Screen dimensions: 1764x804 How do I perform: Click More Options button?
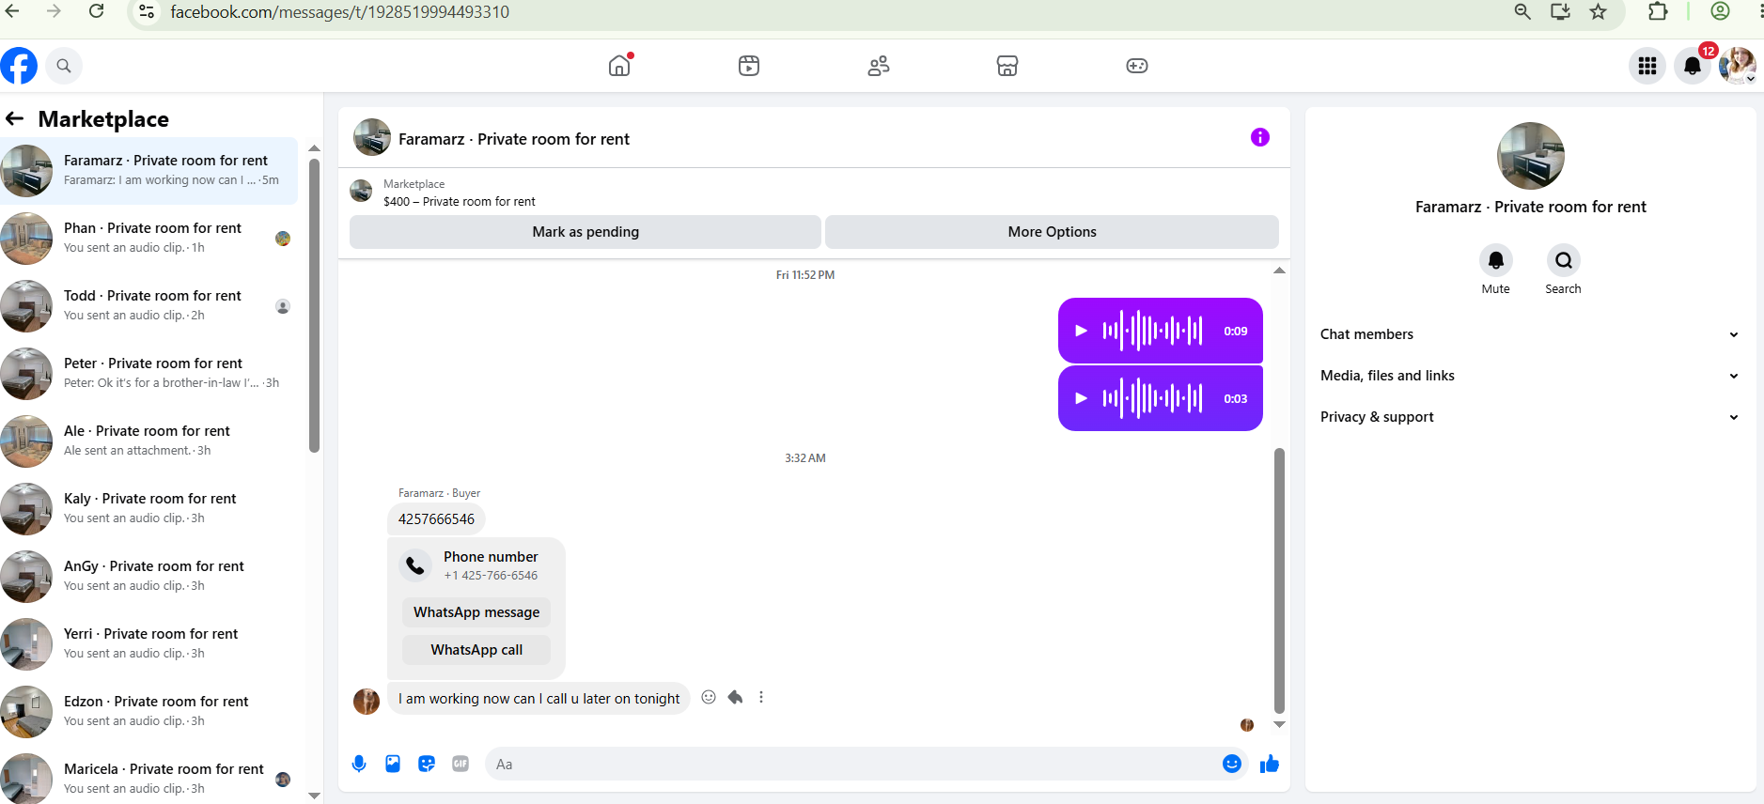coord(1052,232)
